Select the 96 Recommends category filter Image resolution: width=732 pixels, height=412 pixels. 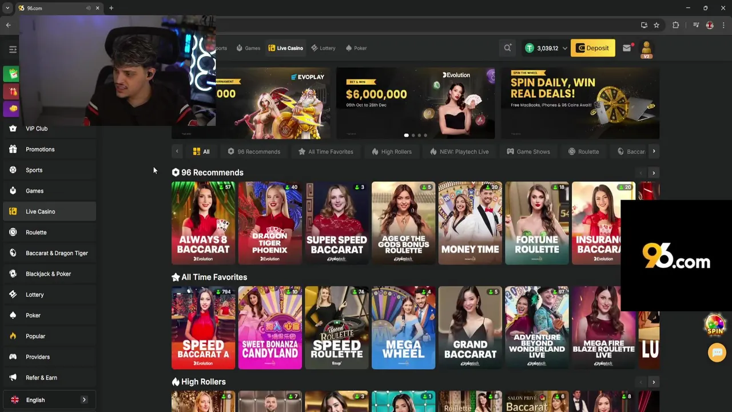coord(254,152)
